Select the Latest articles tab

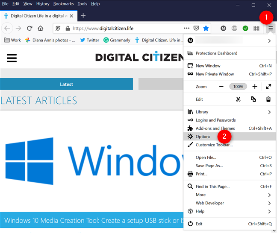tap(66, 84)
